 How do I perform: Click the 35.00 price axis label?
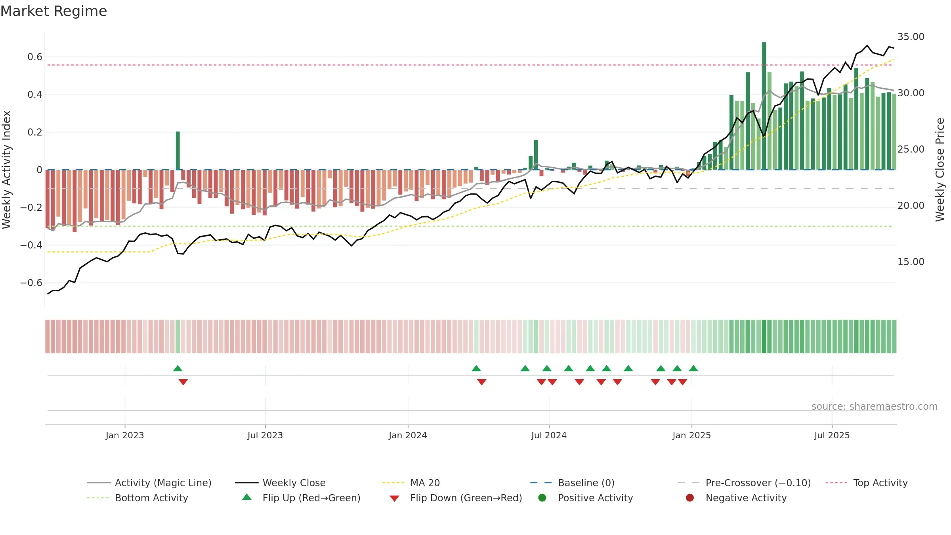pos(911,36)
